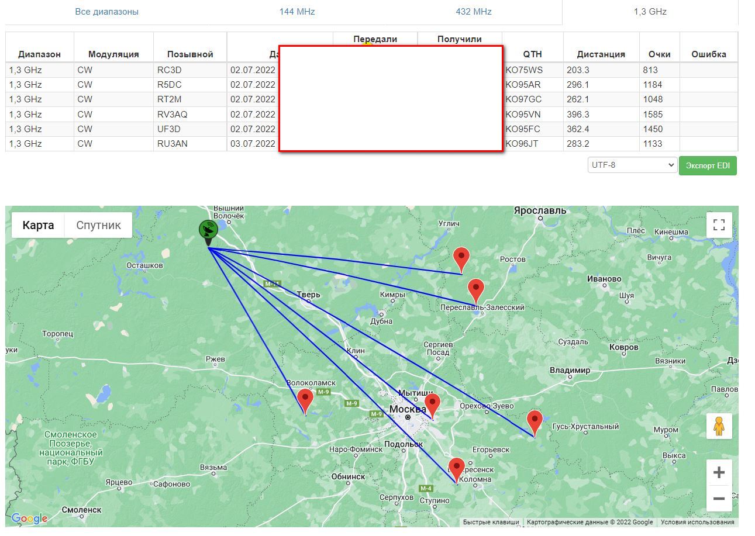Toggle fullscreen map view
Viewport: 755px width, 536px height.
point(719,225)
